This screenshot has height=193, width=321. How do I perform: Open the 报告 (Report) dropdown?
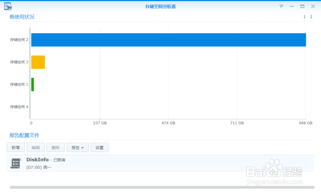(x=77, y=147)
